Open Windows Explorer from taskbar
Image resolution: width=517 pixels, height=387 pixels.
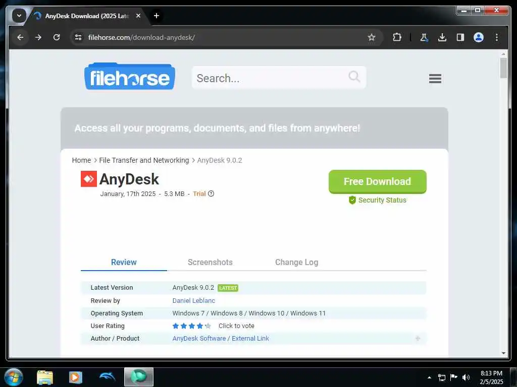(45, 377)
